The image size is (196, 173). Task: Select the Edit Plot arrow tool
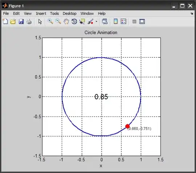pyautogui.click(x=40, y=22)
